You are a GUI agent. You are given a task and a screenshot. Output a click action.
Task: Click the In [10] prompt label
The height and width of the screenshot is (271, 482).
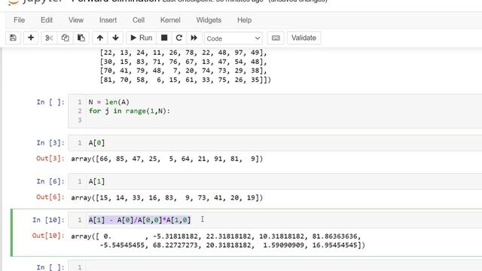[x=48, y=220]
